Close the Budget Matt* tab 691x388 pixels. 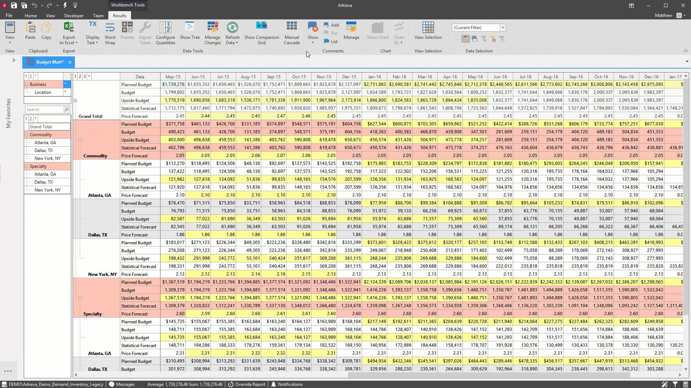pyautogui.click(x=70, y=62)
